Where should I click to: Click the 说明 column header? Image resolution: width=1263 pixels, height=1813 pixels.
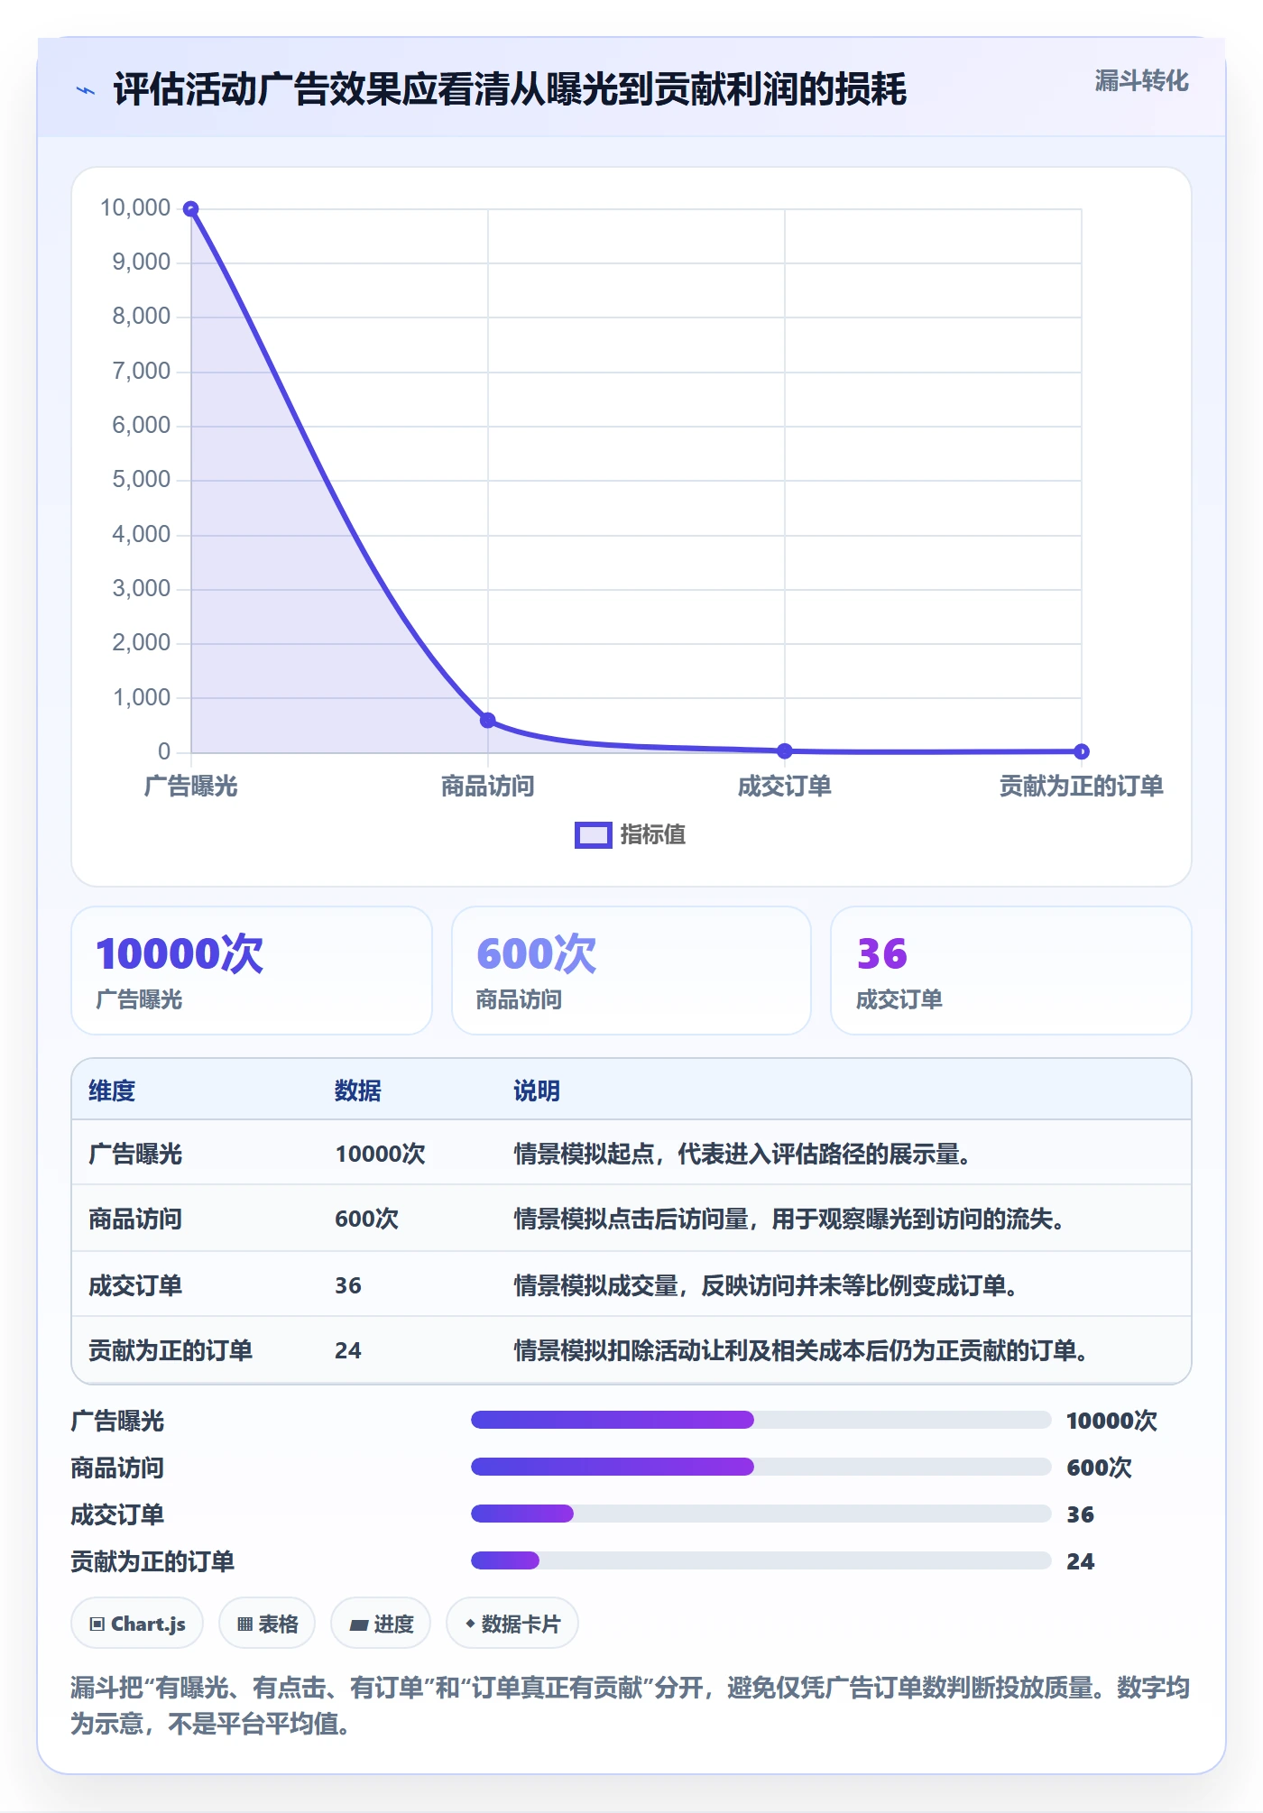(537, 1091)
